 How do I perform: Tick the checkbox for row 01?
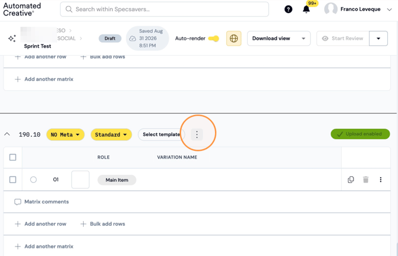pos(12,179)
